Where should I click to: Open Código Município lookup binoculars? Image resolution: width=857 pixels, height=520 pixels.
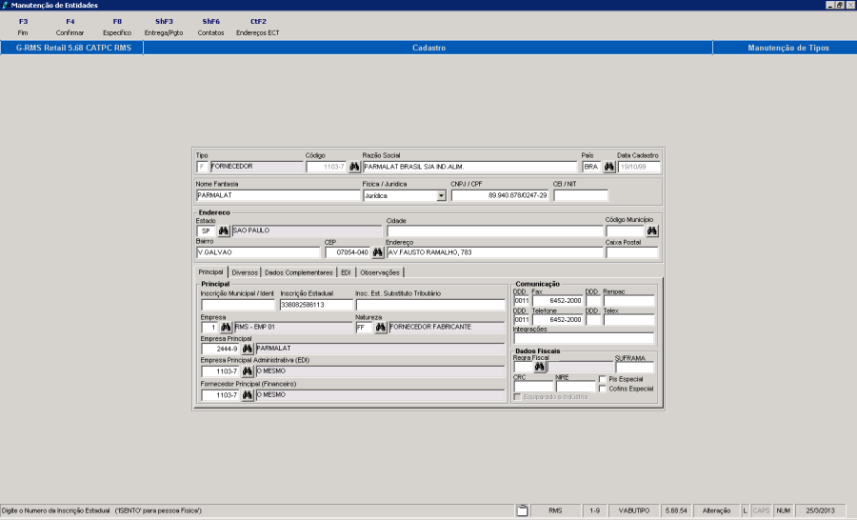(x=652, y=230)
